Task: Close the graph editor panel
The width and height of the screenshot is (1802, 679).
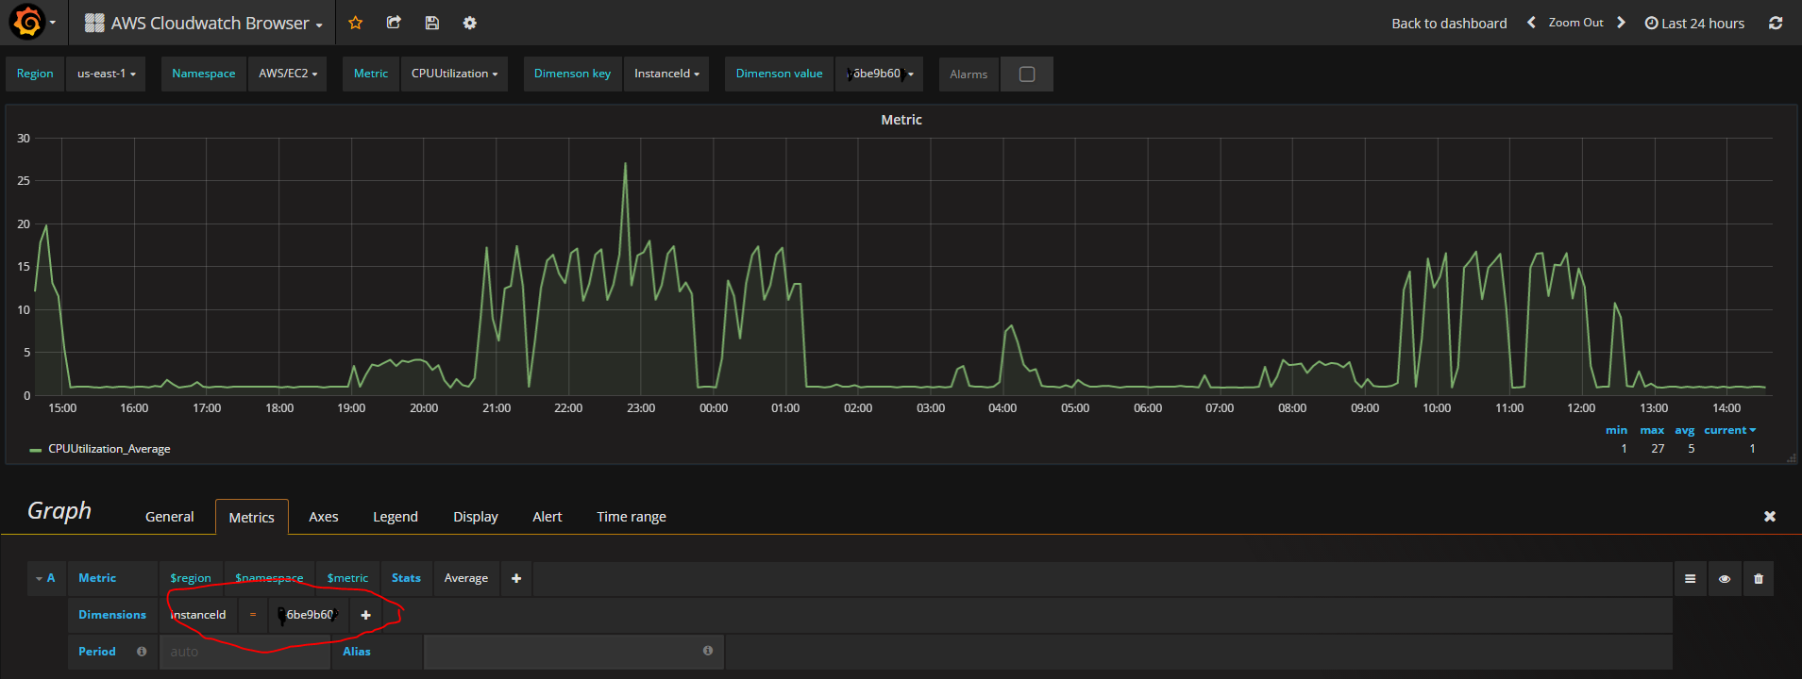Action: pyautogui.click(x=1770, y=516)
